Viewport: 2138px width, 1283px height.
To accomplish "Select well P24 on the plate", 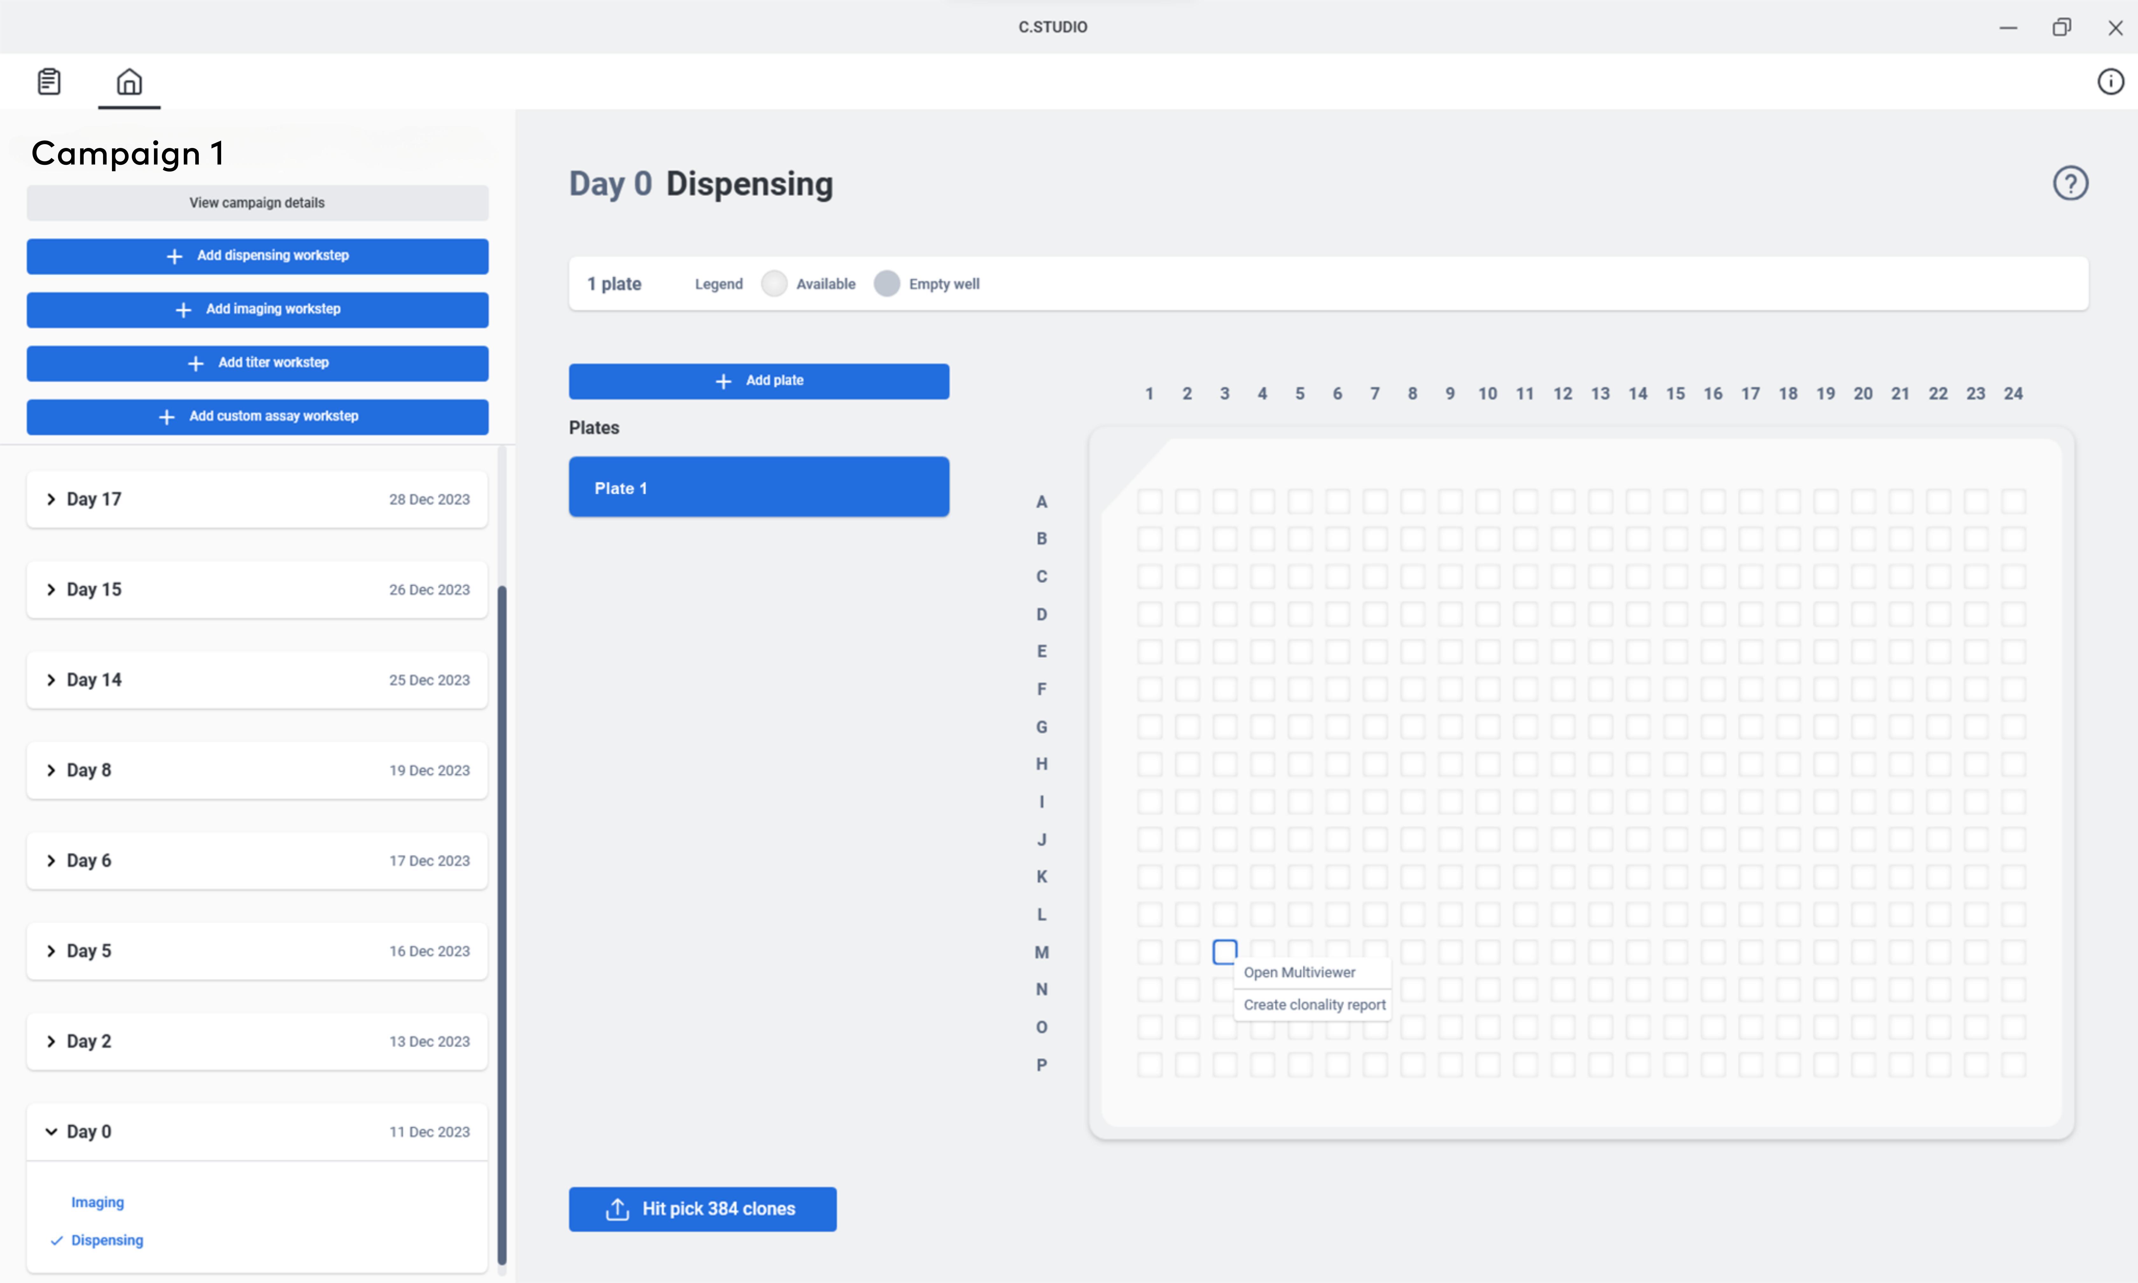I will [x=2014, y=1065].
